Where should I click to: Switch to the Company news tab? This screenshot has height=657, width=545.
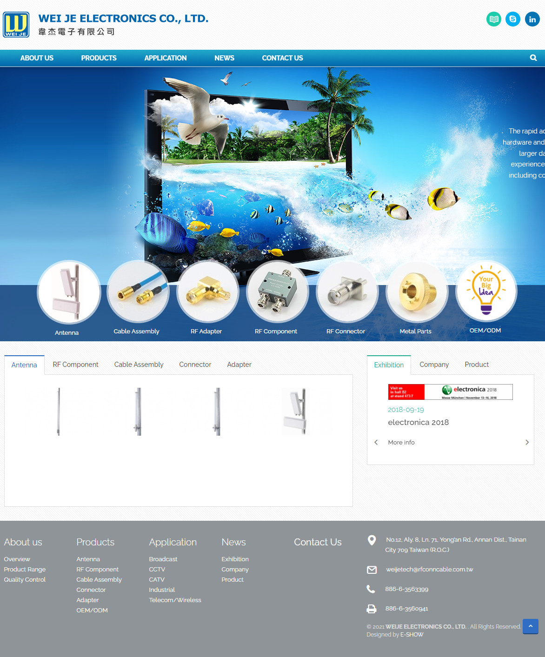[434, 365]
